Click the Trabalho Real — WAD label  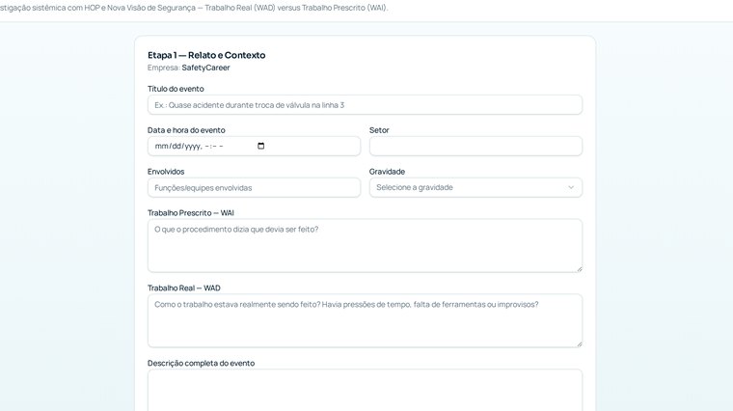(x=183, y=288)
